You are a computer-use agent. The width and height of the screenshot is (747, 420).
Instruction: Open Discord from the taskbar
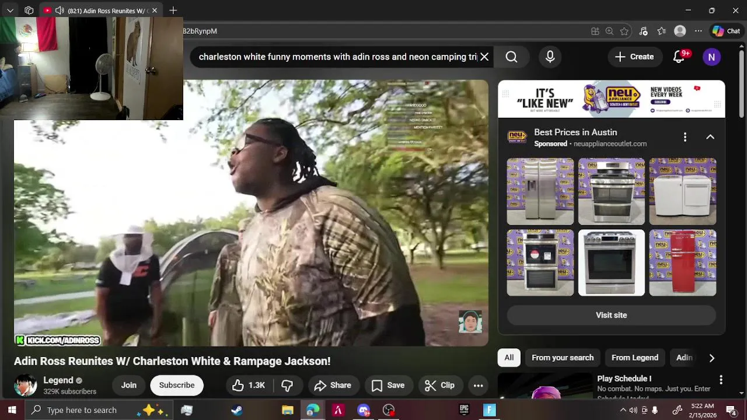tap(363, 410)
